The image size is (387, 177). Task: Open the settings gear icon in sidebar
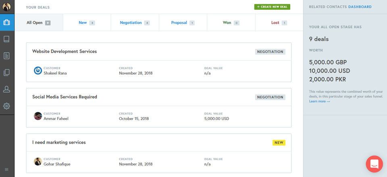7,106
